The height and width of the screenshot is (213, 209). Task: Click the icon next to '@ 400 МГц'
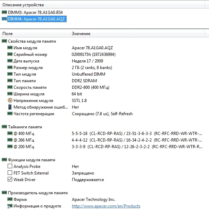click(10, 133)
